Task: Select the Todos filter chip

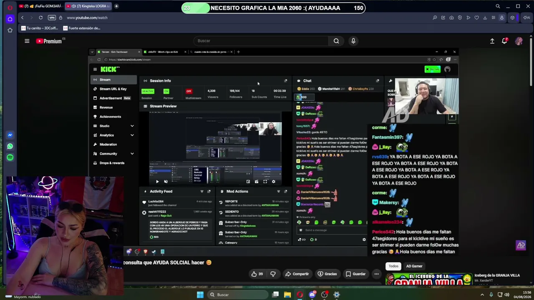Action: coord(393,266)
